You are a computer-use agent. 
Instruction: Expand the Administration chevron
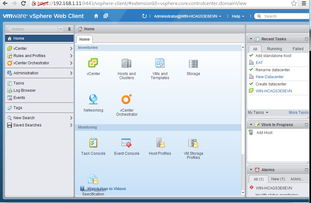tap(71, 73)
